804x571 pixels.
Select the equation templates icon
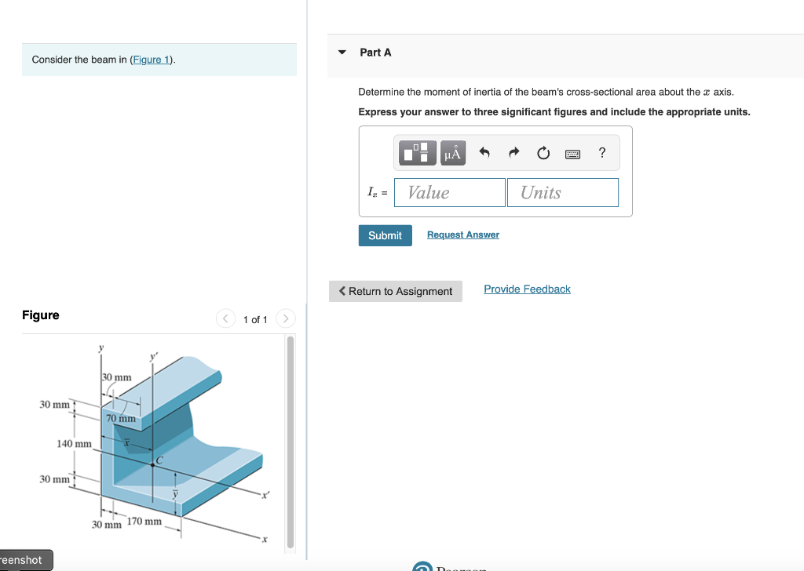point(417,153)
